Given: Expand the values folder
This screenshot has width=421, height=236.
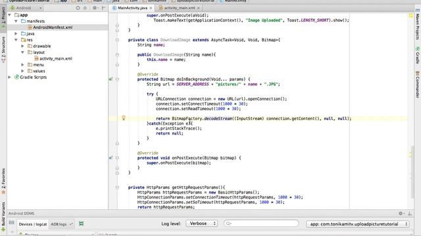Looking at the screenshot, I should (x=22, y=71).
